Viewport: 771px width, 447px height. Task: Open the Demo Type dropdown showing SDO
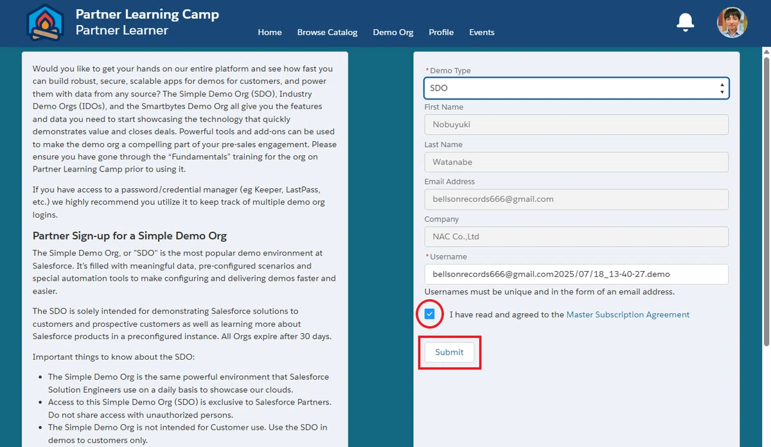(576, 88)
